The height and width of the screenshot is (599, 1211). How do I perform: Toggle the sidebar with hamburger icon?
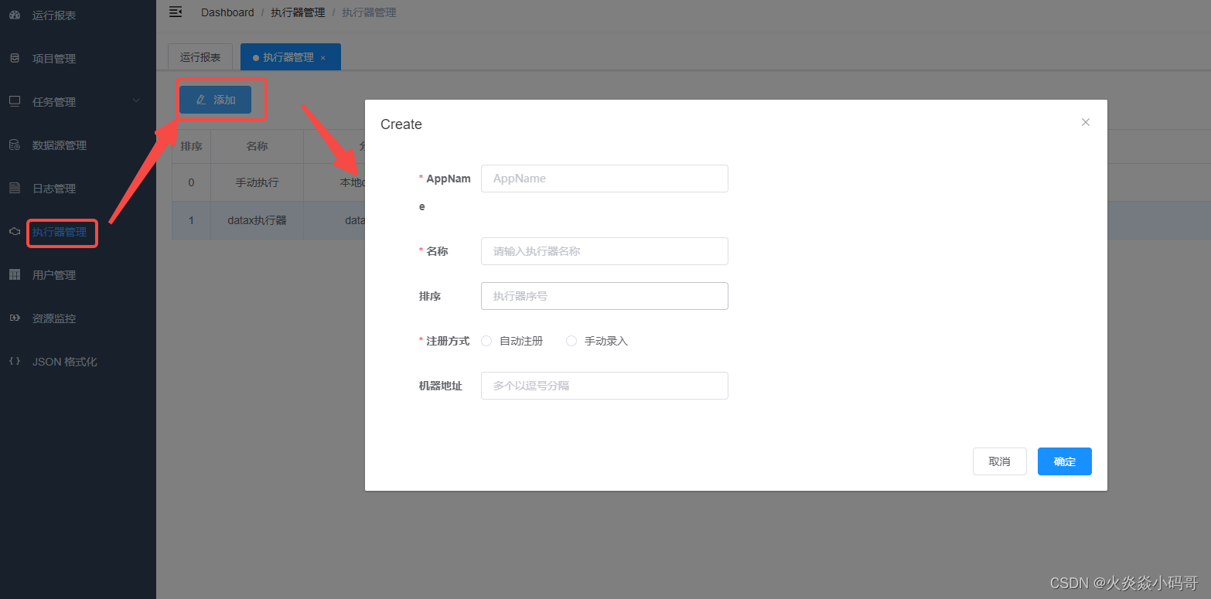[176, 12]
